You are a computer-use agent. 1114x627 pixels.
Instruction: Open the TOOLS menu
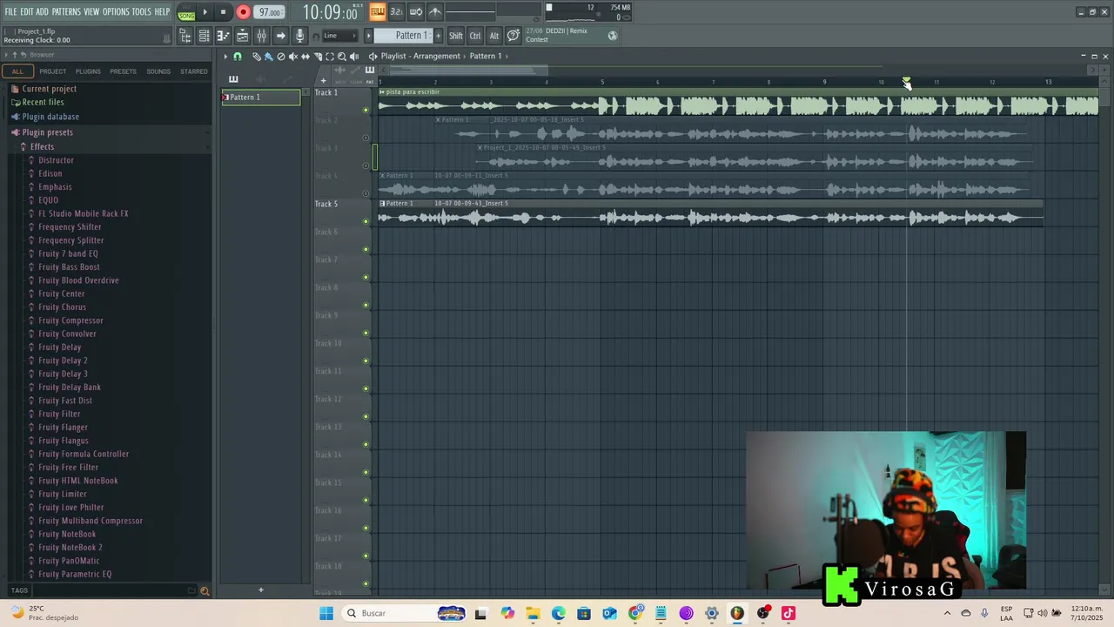pyautogui.click(x=142, y=11)
